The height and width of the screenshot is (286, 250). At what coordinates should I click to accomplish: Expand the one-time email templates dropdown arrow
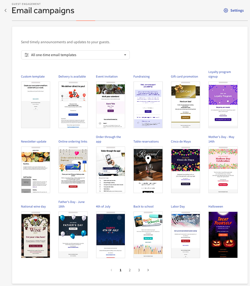125,55
